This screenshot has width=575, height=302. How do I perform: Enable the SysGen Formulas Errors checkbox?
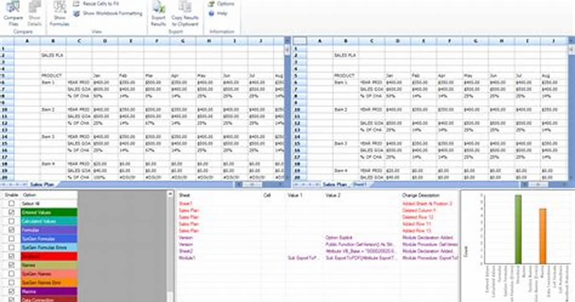(12, 247)
